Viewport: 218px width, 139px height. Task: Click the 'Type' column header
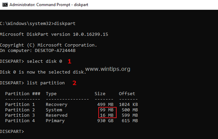[51, 94]
